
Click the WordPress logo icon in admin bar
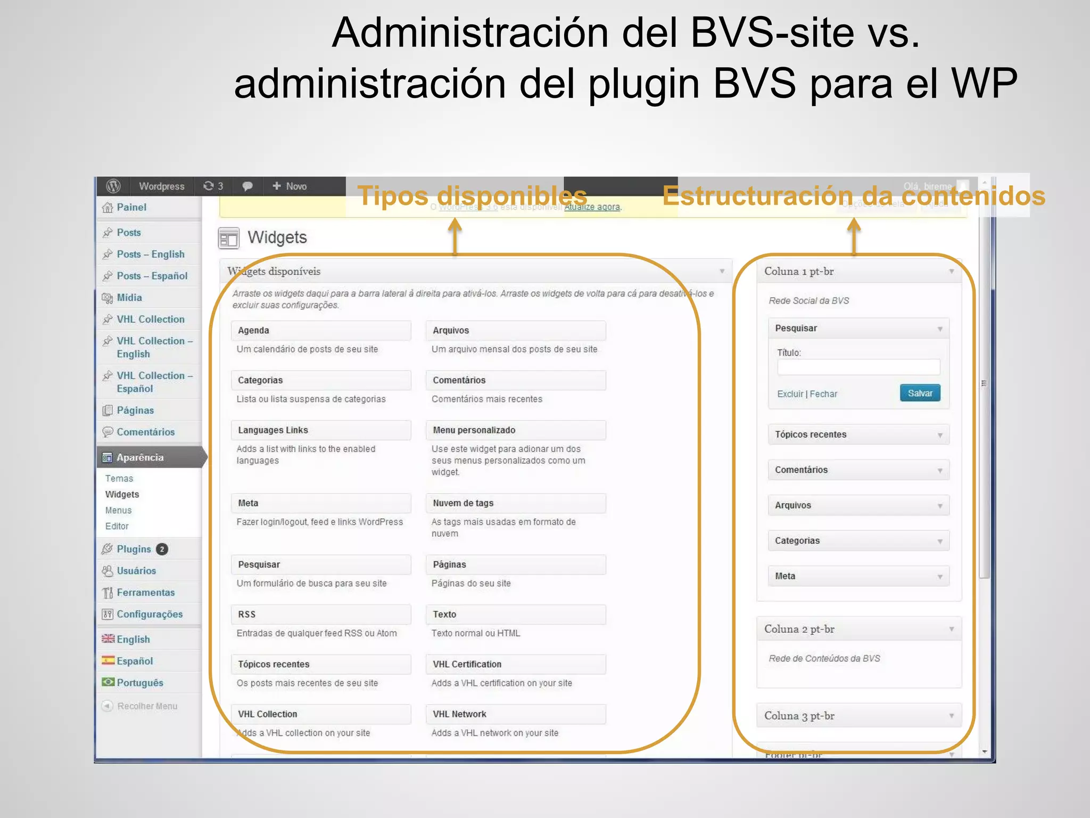[113, 186]
